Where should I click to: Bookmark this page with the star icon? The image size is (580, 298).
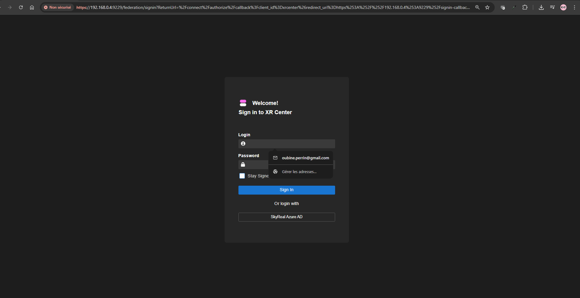pyautogui.click(x=487, y=7)
